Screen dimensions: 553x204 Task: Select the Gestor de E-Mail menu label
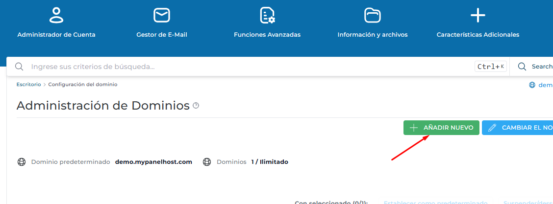coord(161,35)
